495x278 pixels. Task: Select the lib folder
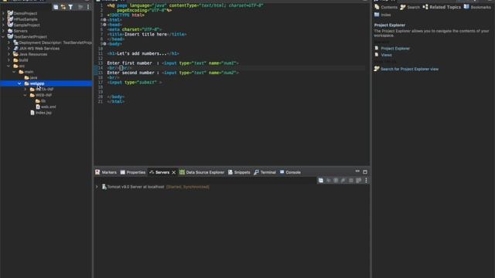tap(43, 101)
